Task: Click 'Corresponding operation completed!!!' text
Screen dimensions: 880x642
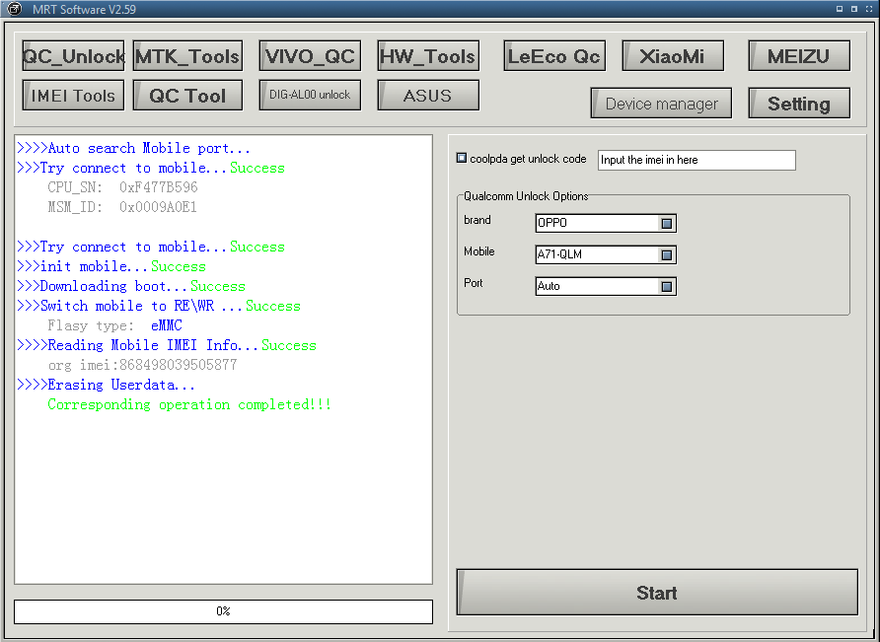Action: point(189,404)
